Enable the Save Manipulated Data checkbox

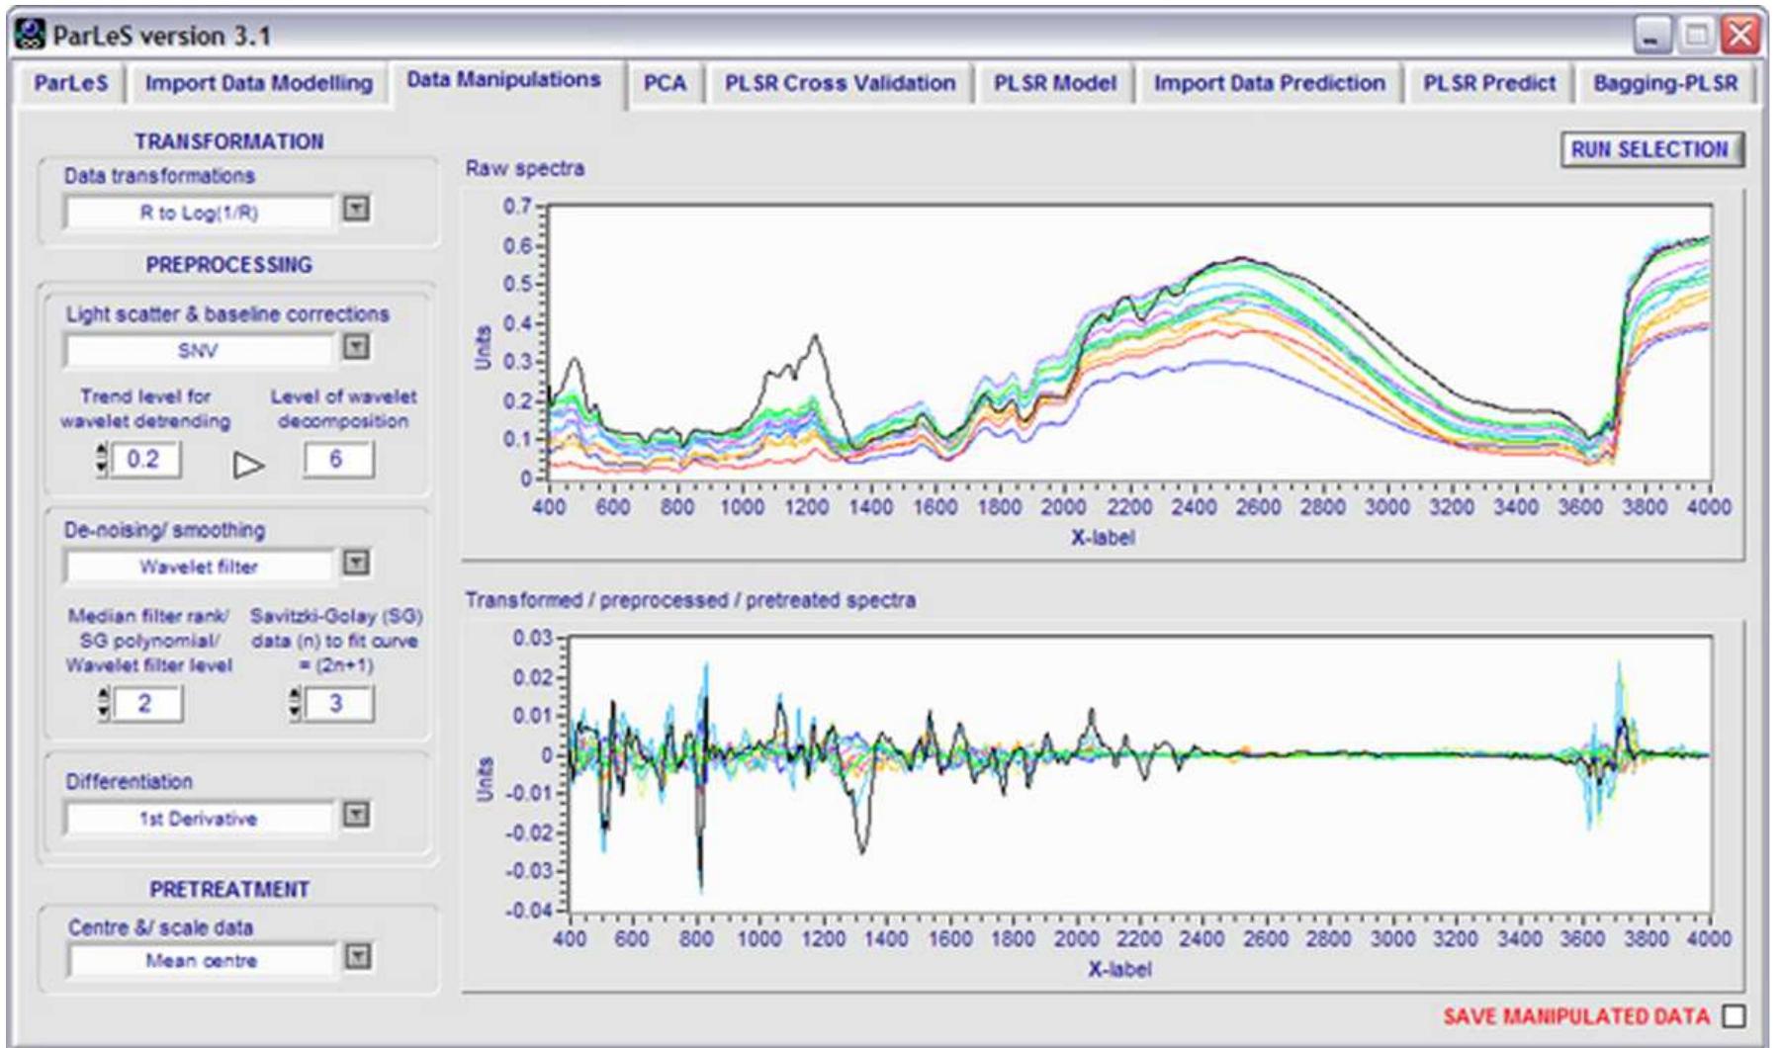coord(1734,1016)
